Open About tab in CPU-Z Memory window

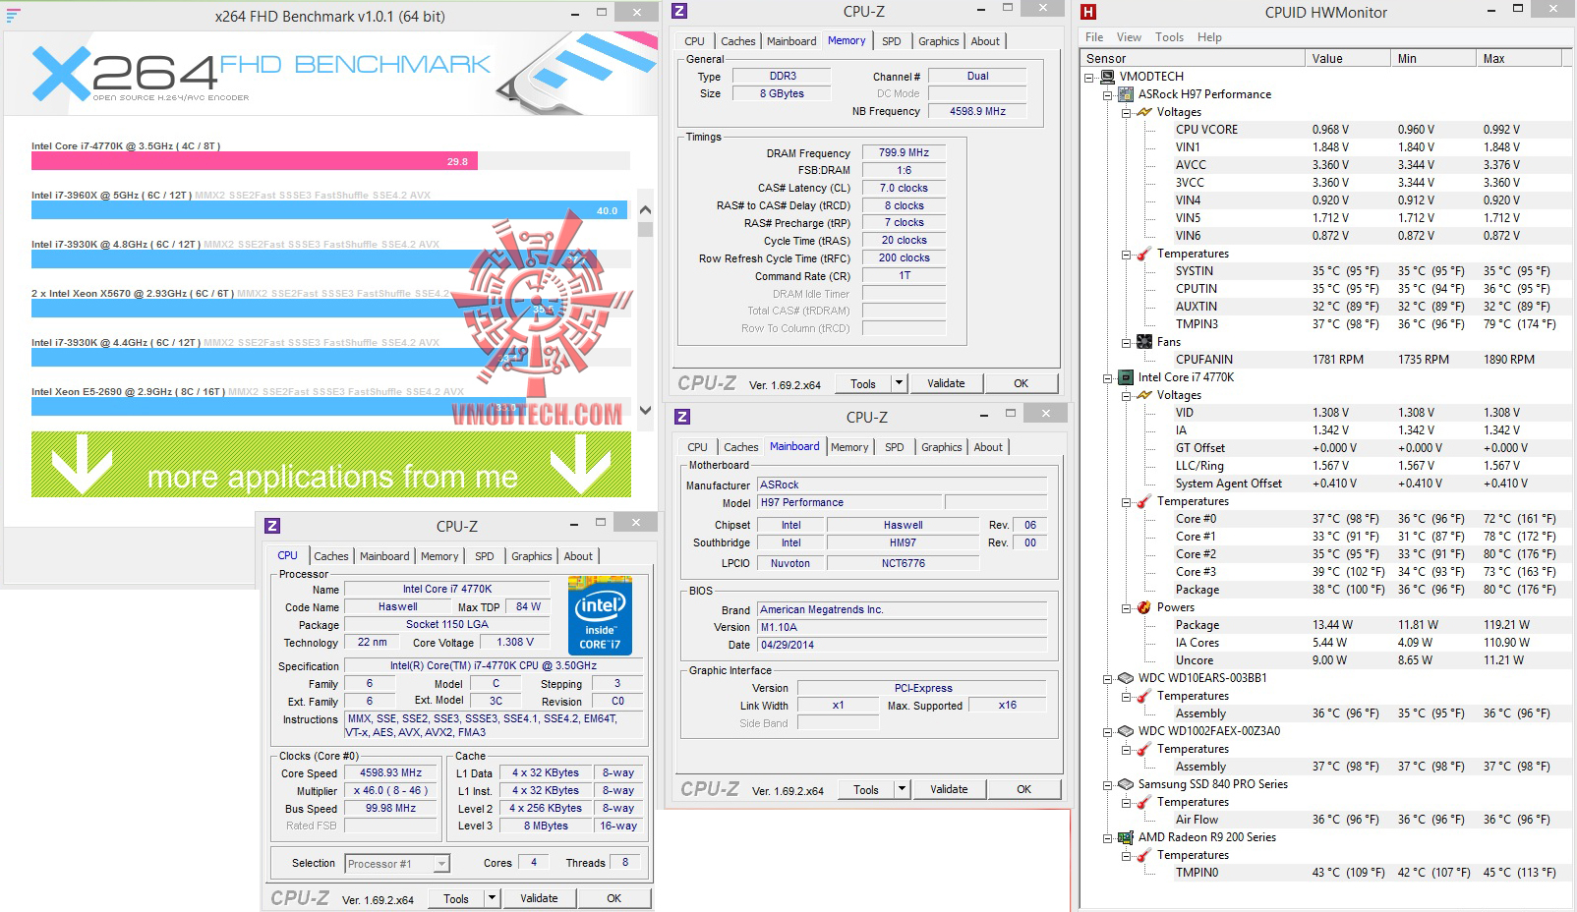pos(985,41)
